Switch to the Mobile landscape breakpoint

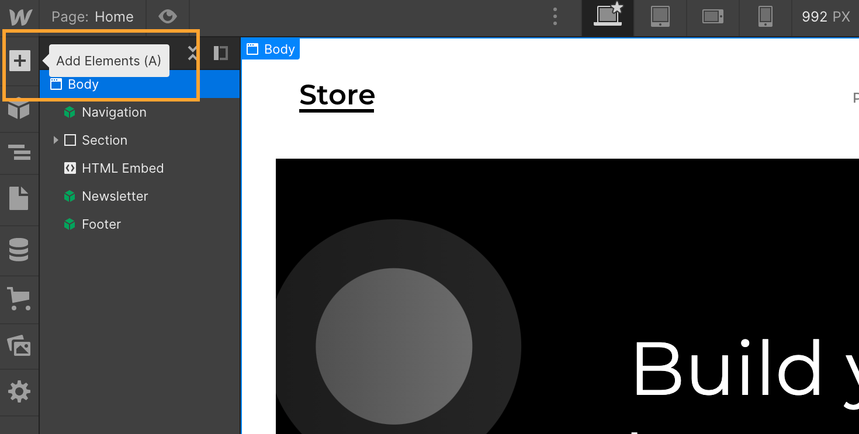coord(713,17)
